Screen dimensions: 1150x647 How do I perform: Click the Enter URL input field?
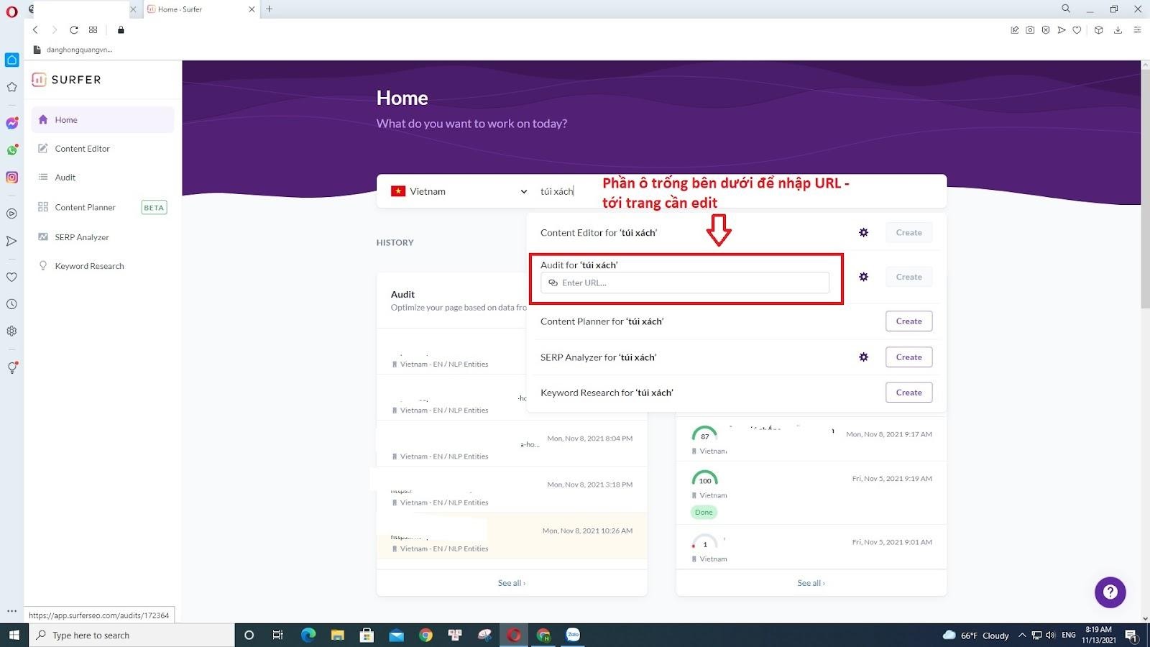coord(684,283)
